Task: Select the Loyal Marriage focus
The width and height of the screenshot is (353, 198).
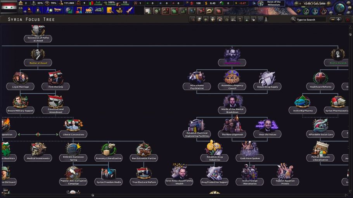Action: [x=20, y=87]
